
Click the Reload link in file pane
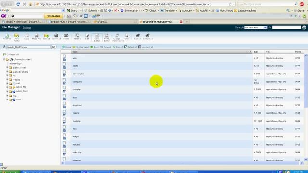coord(118,47)
